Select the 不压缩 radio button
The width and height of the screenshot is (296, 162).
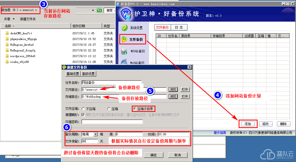coord(83,109)
